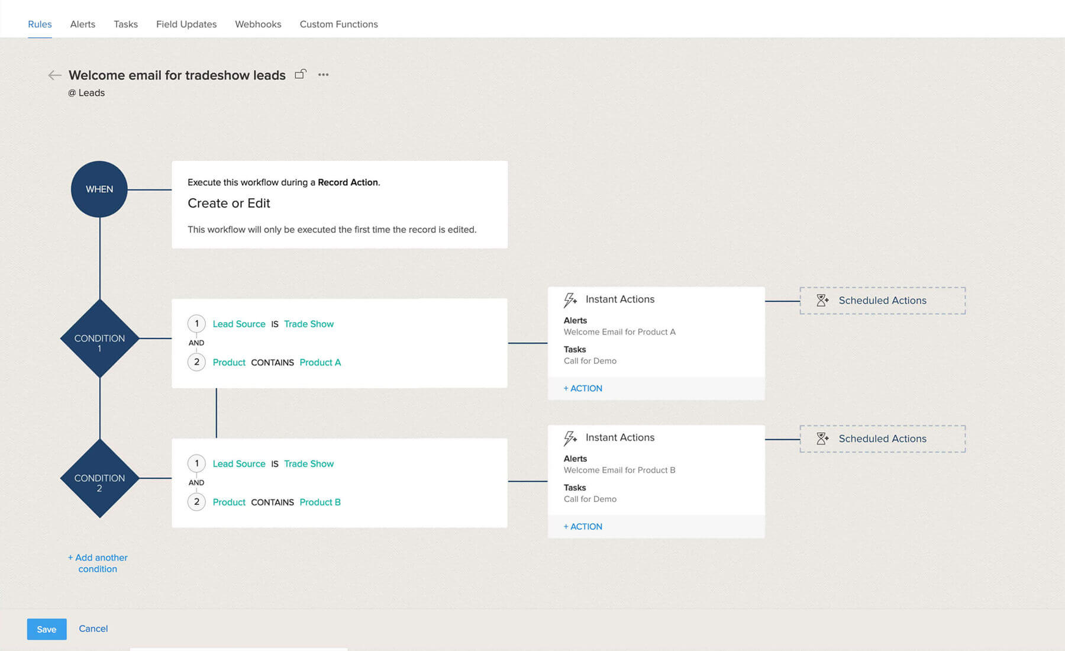This screenshot has width=1065, height=651.
Task: Open the Field Updates tab
Action: coord(186,24)
